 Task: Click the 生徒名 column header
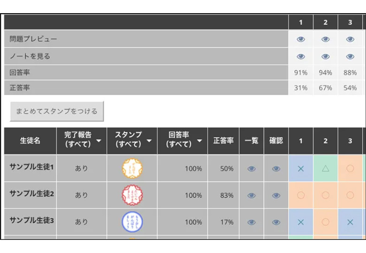30,141
